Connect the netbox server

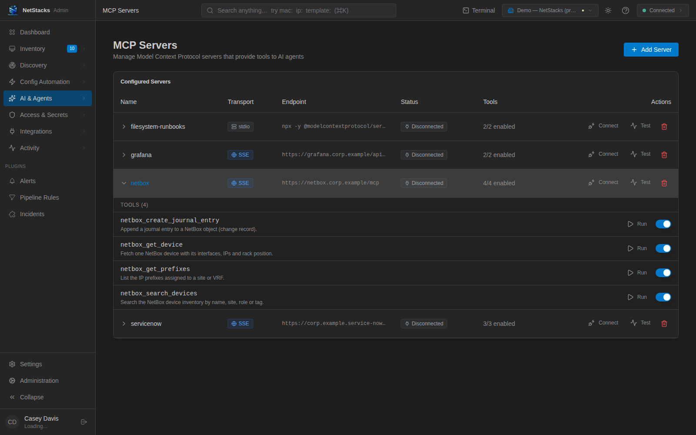pos(603,182)
